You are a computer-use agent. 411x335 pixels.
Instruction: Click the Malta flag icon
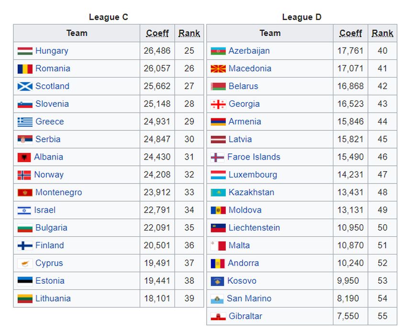pos(218,246)
